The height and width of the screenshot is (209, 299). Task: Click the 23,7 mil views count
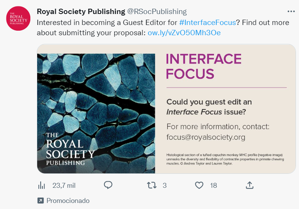pos(63,186)
